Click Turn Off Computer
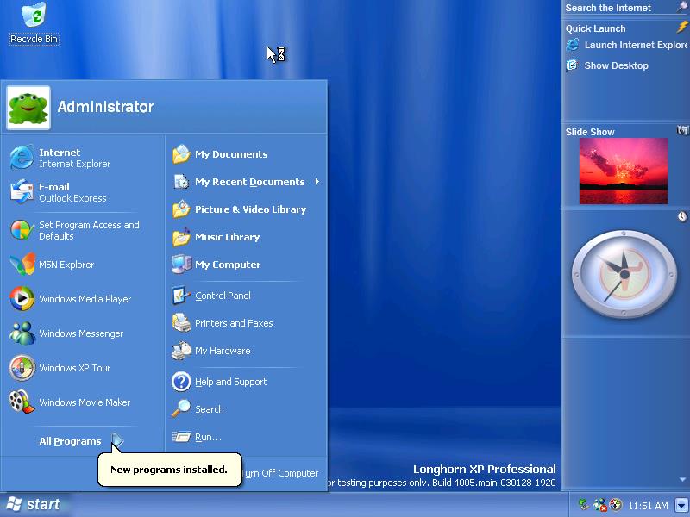Image resolution: width=690 pixels, height=517 pixels. pyautogui.click(x=279, y=473)
